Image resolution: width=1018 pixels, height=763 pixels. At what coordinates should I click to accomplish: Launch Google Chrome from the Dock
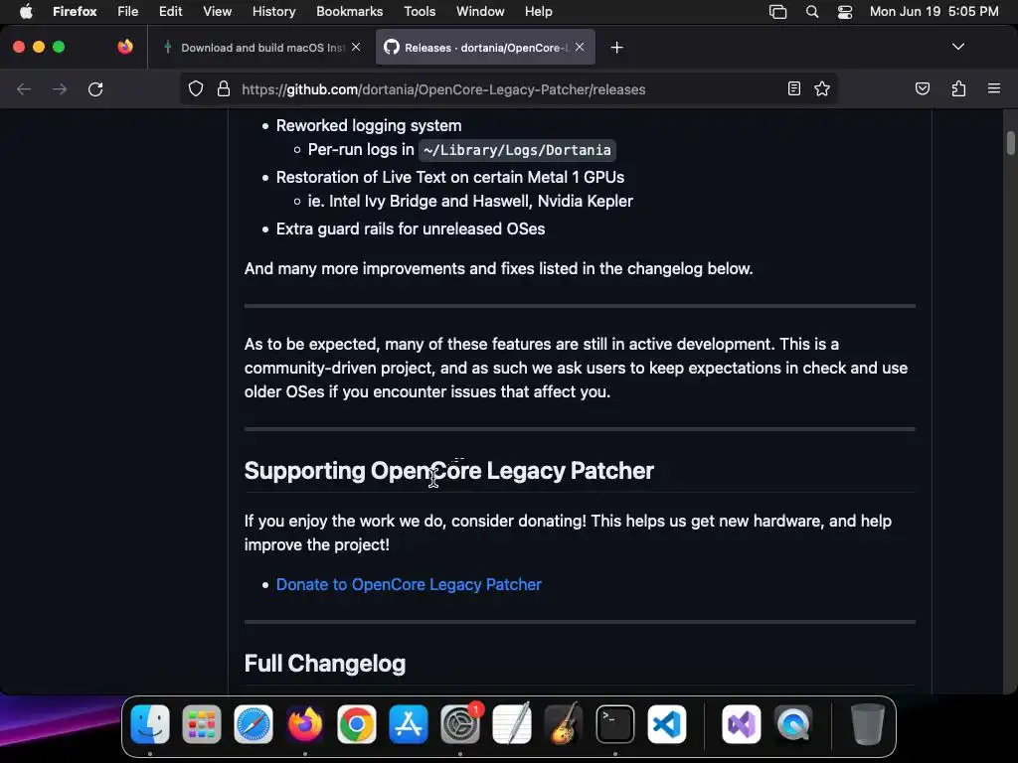pyautogui.click(x=357, y=723)
